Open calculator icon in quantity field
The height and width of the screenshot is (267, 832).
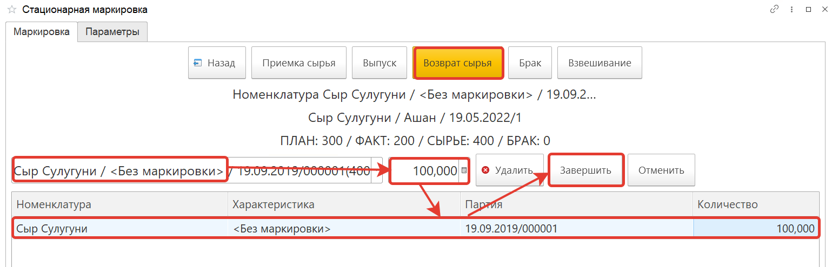click(x=464, y=170)
